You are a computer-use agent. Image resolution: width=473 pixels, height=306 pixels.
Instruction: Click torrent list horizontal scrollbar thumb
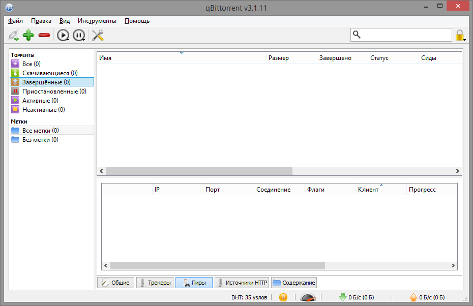pyautogui.click(x=199, y=171)
